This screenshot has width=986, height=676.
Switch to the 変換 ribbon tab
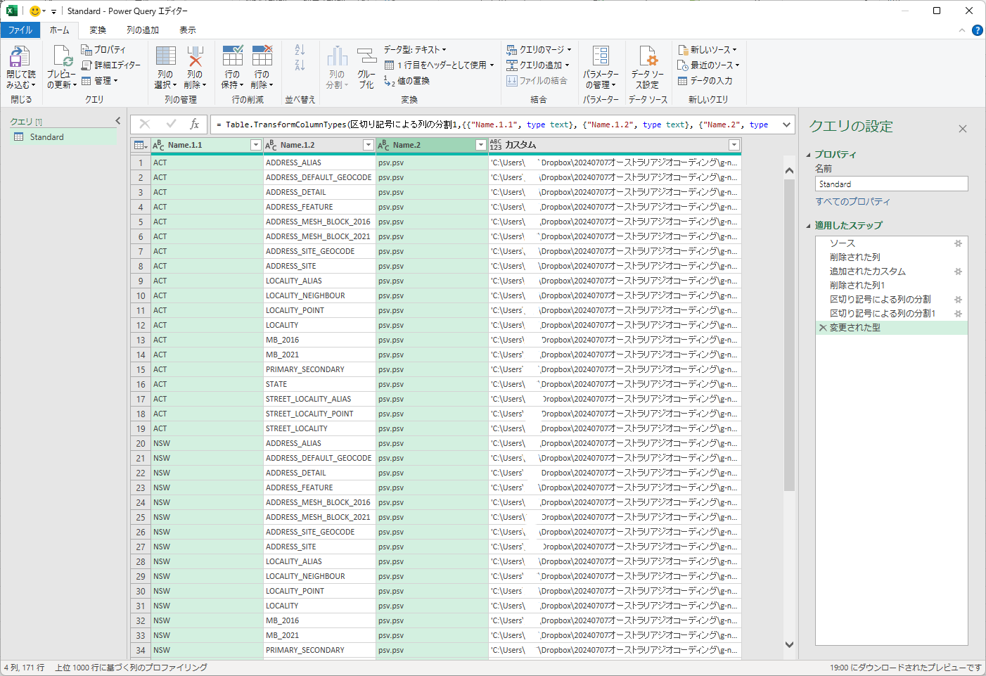click(98, 30)
